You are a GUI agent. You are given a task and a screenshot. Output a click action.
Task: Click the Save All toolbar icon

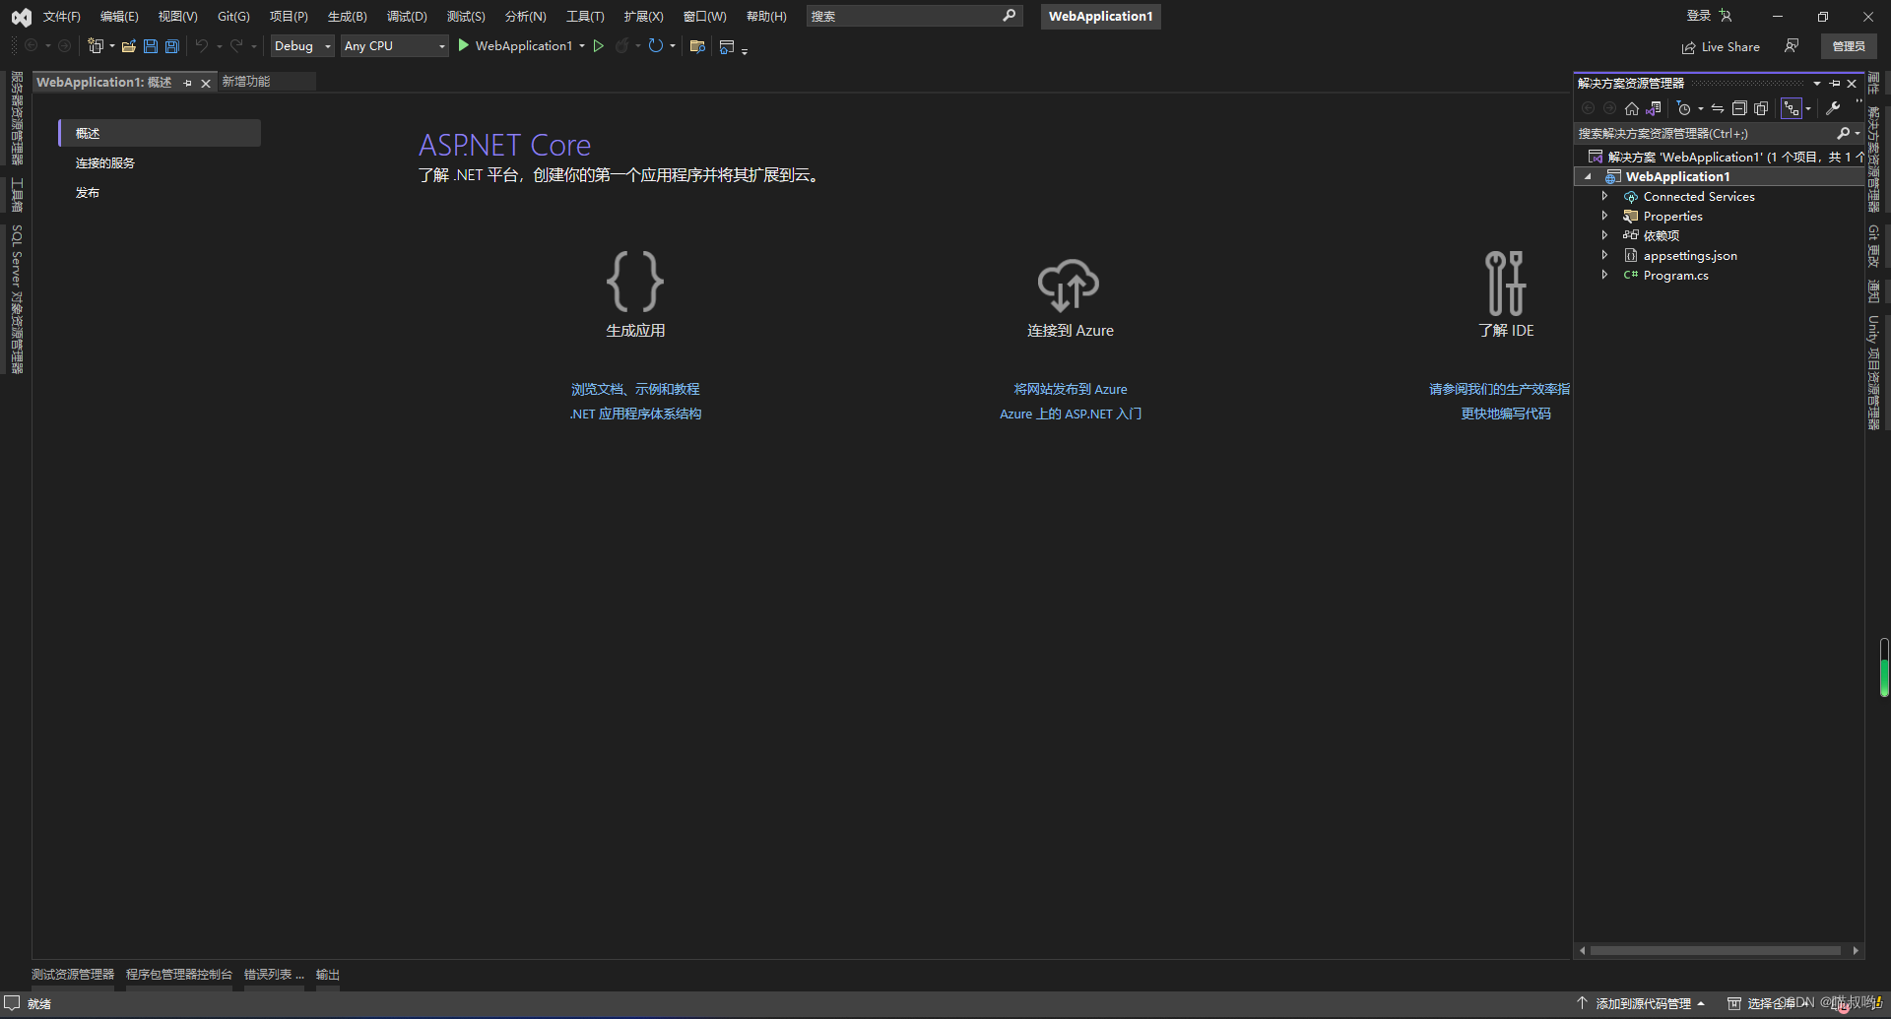172,46
